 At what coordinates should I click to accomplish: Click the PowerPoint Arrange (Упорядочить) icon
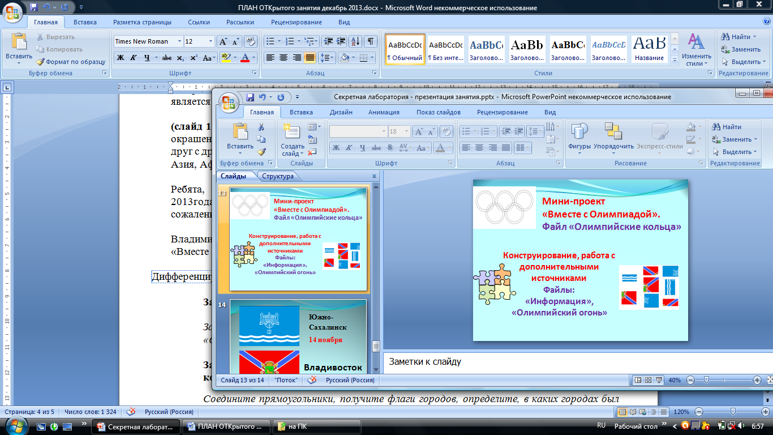pyautogui.click(x=613, y=137)
